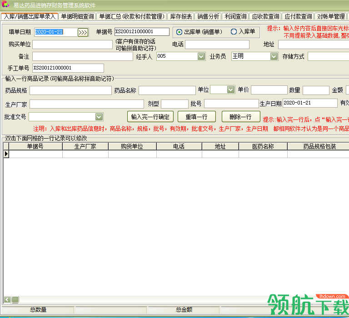Click the 药品规格包装 column header

(x=318, y=146)
